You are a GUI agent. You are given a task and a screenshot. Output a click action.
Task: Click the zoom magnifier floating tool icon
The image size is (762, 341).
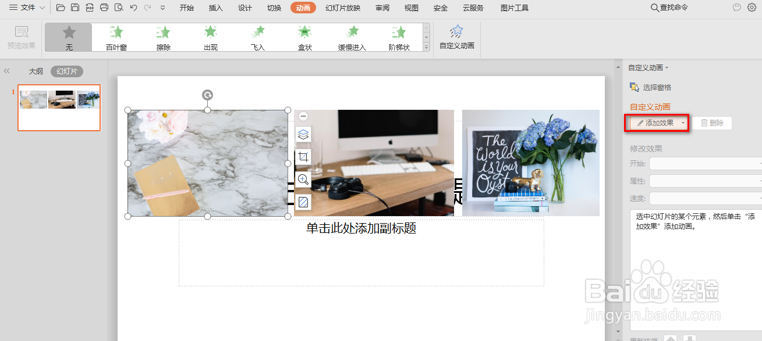[303, 180]
